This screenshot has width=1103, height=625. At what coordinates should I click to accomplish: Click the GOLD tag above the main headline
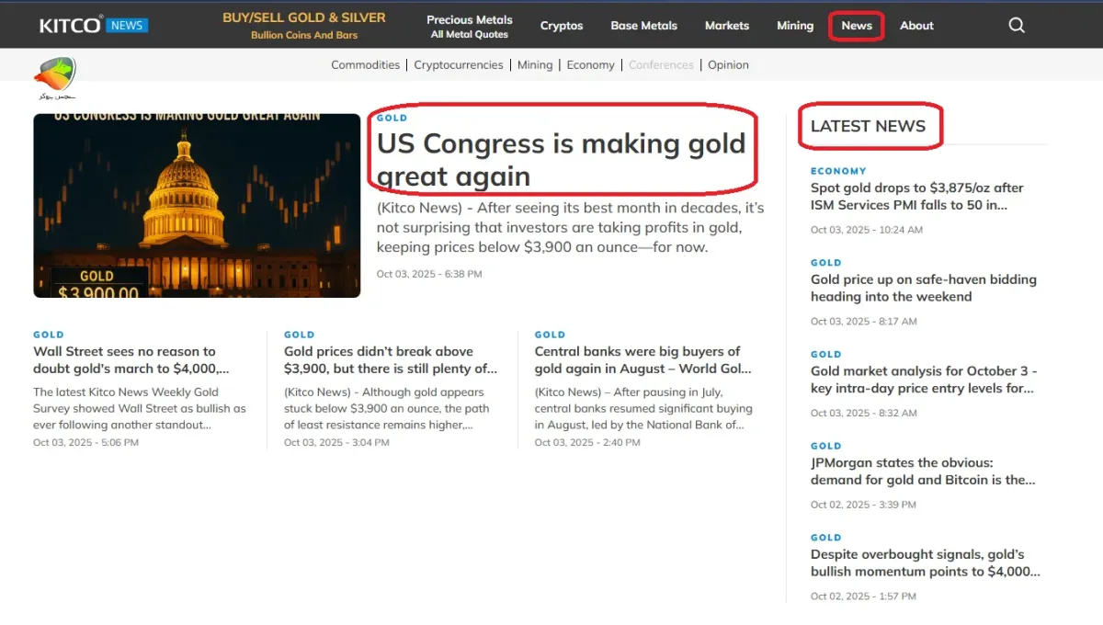pyautogui.click(x=392, y=119)
